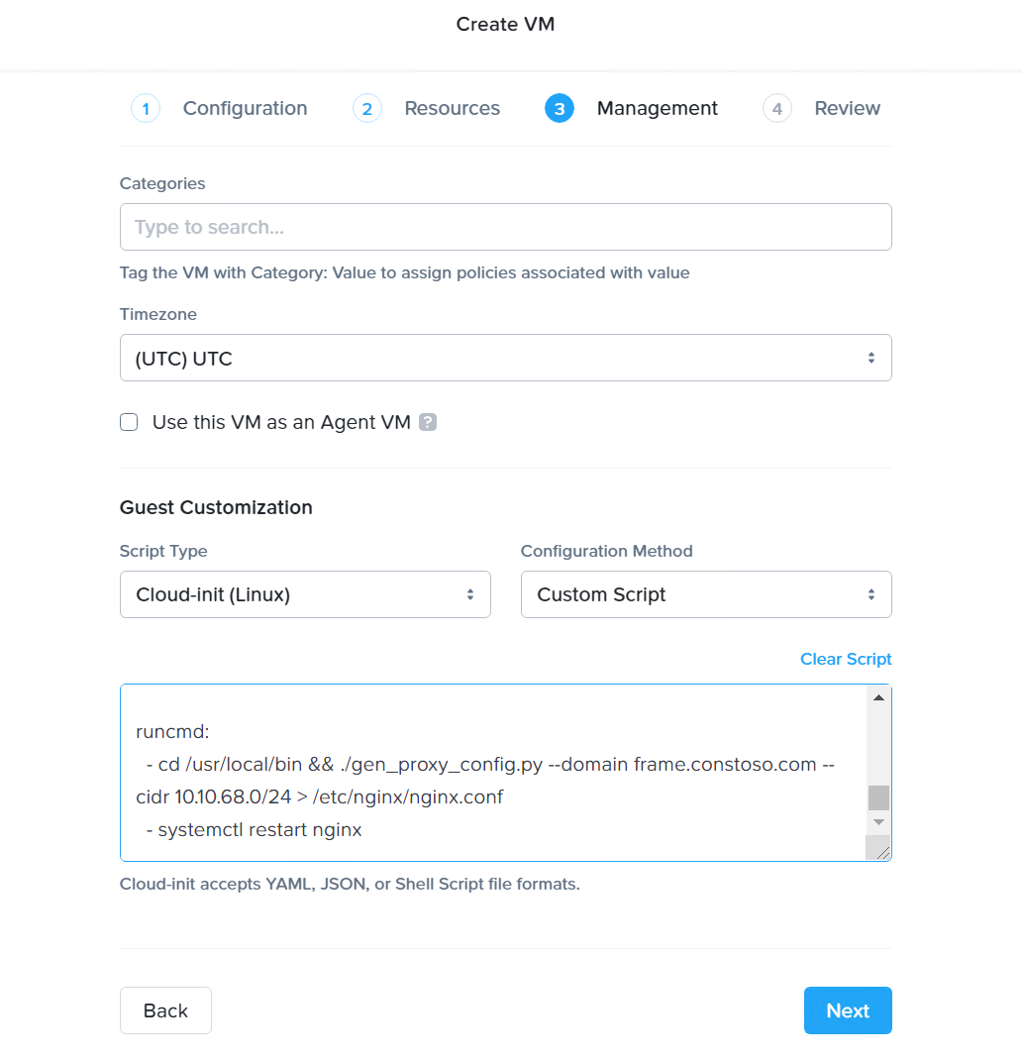Expand the Script Type dropdown

point(305,594)
